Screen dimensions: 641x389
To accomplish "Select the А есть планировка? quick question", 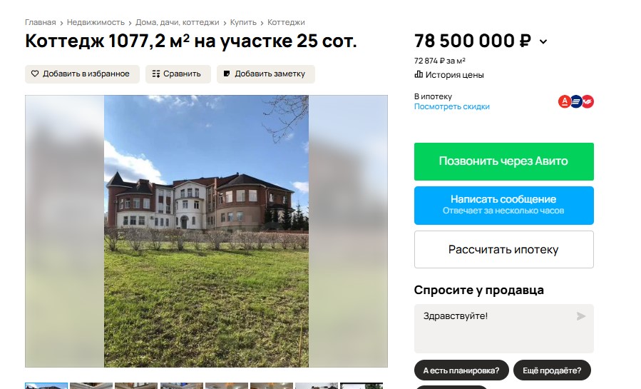I will pyautogui.click(x=461, y=370).
